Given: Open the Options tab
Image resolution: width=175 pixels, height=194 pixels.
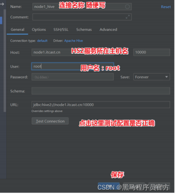Looking at the screenshot, I should pos(39,29).
